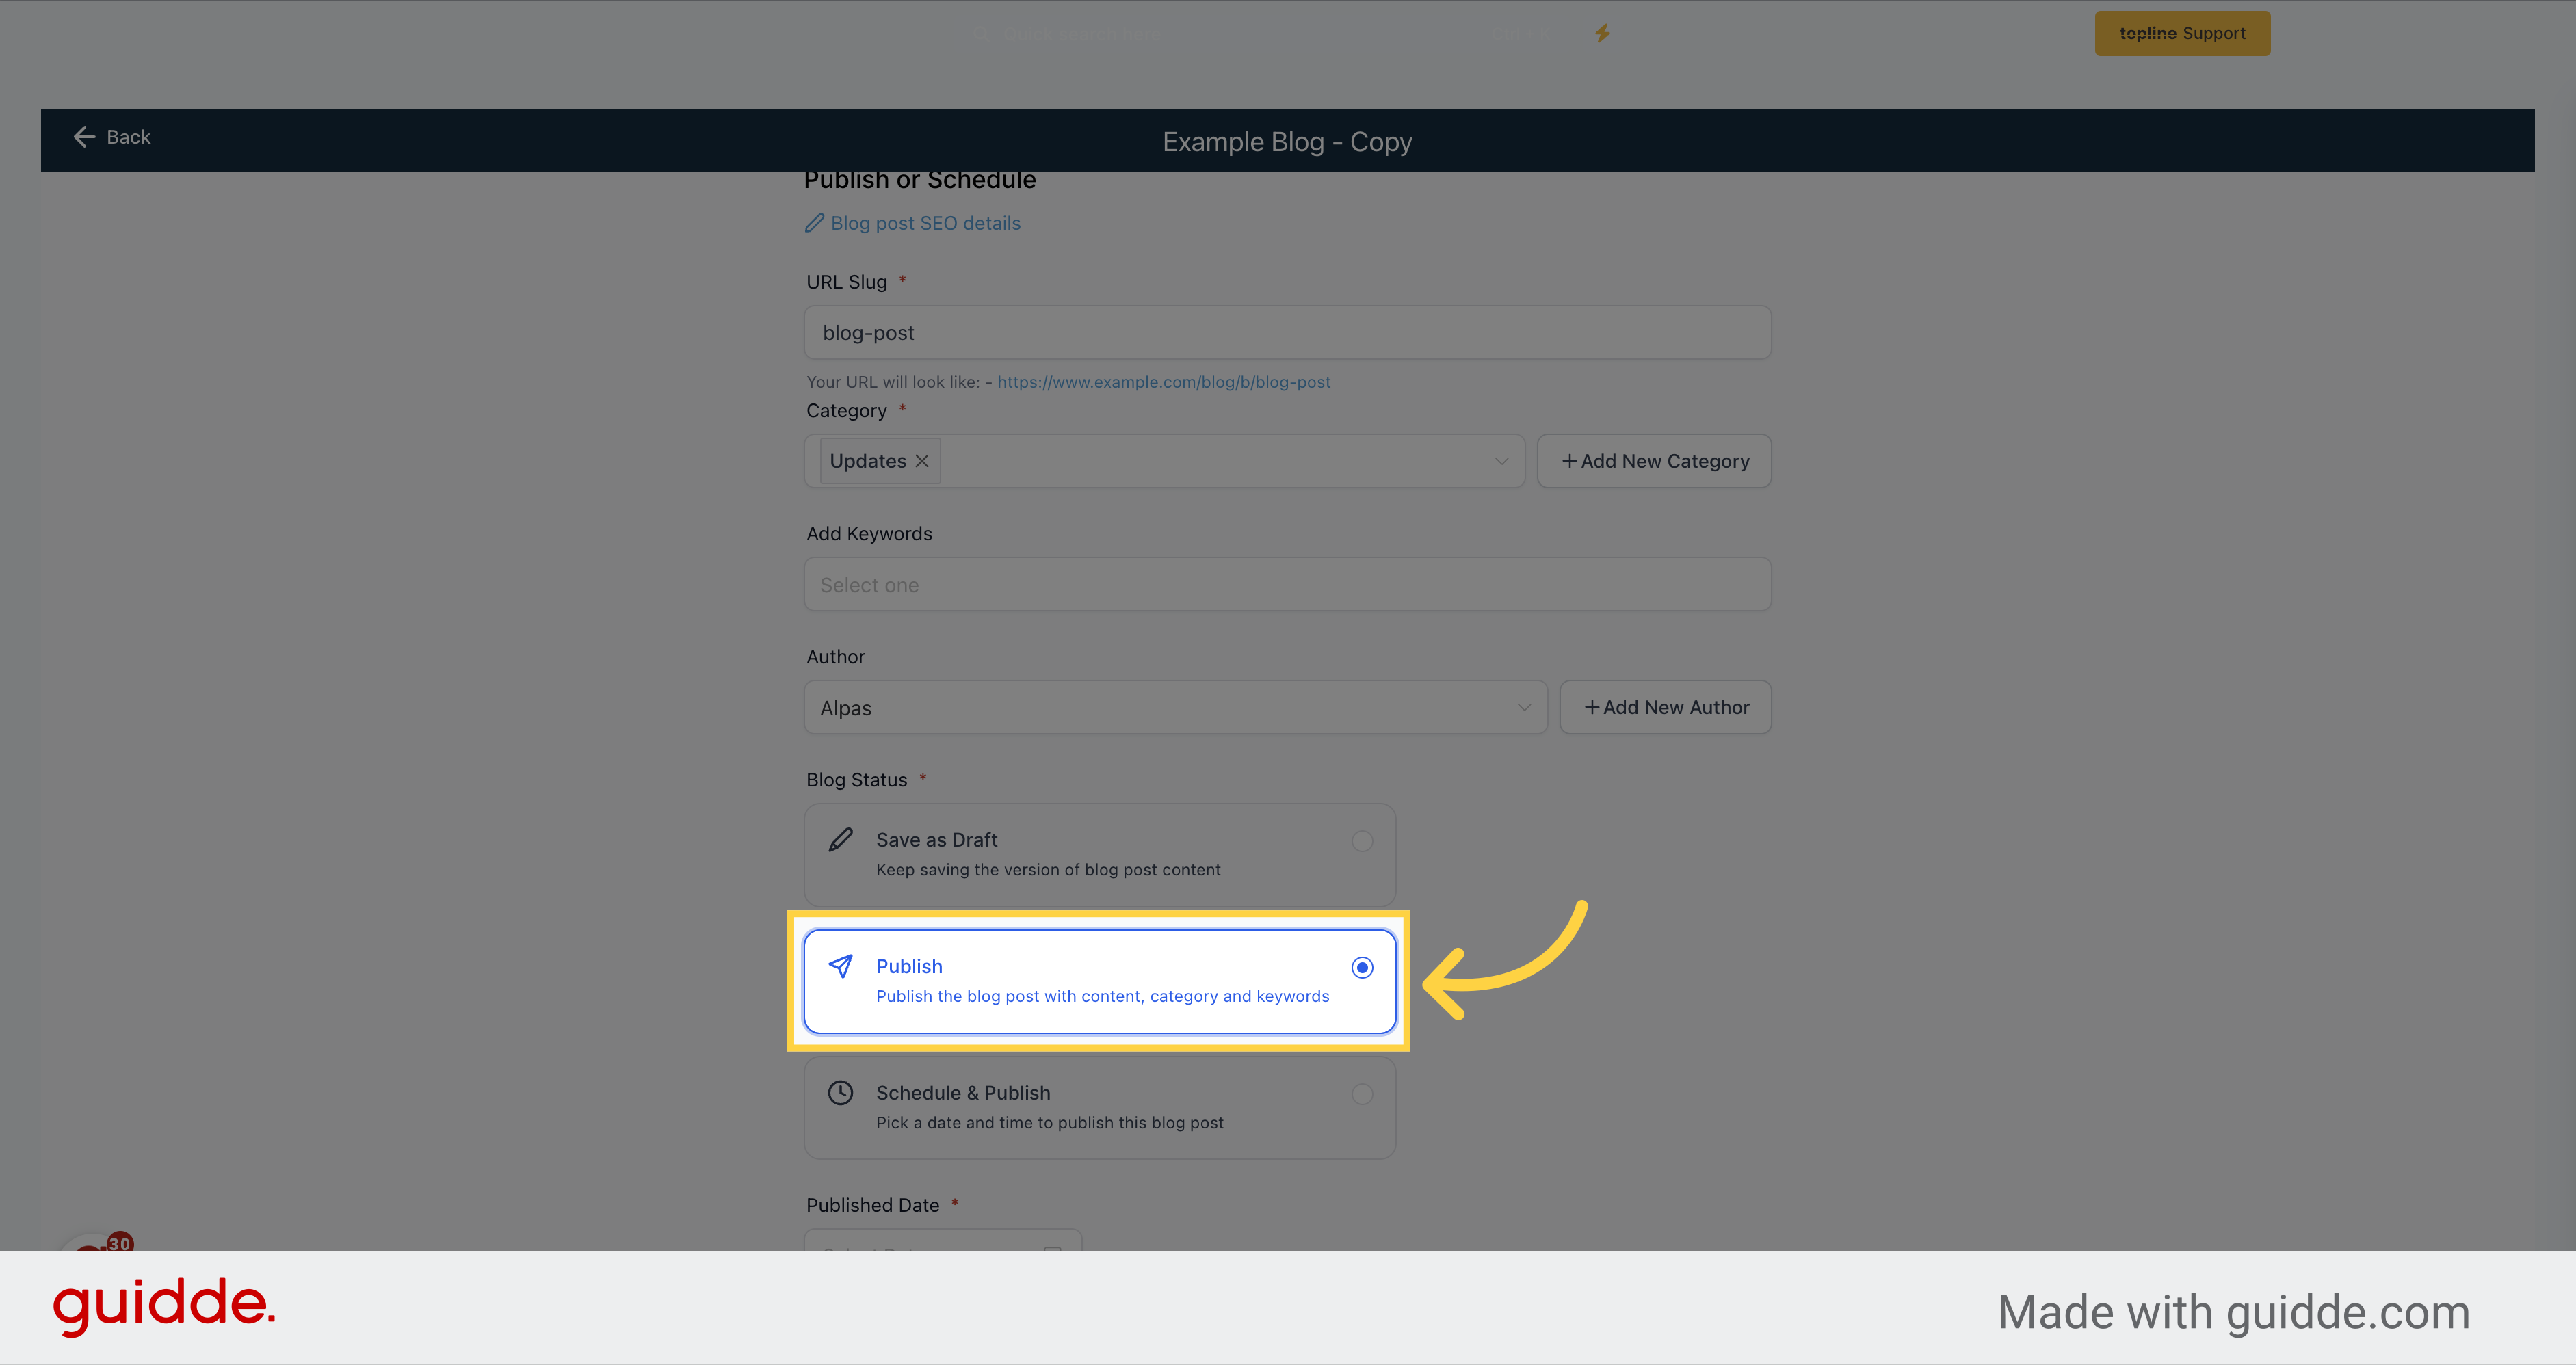Screen dimensions: 2576x1365
Task: Select the Save as Draft radio button
Action: [1363, 840]
